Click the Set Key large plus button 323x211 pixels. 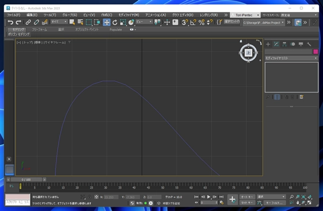coord(233,200)
